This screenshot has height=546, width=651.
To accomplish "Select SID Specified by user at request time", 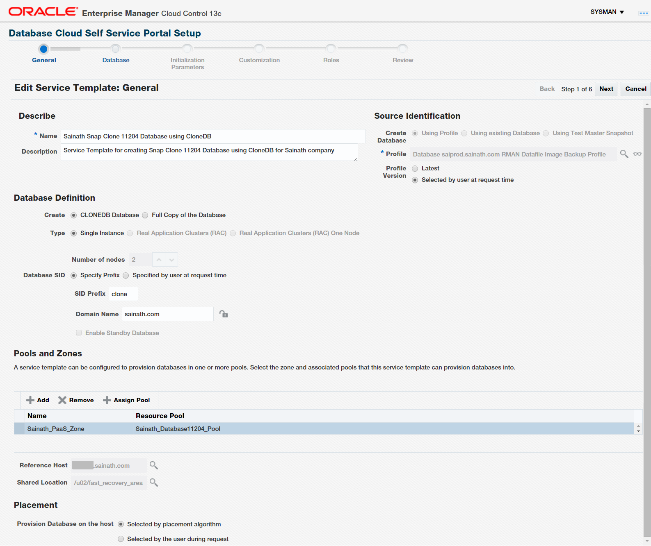I will pos(126,276).
